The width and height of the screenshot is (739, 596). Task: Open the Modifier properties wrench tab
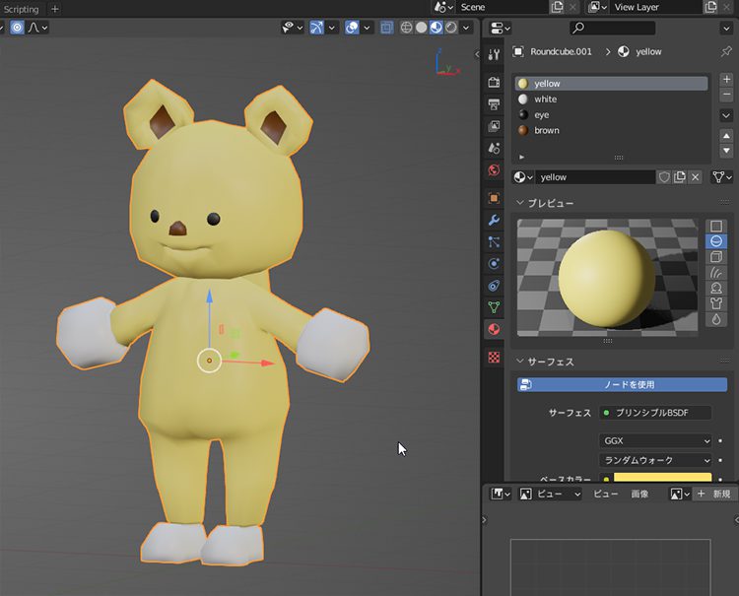[494, 220]
